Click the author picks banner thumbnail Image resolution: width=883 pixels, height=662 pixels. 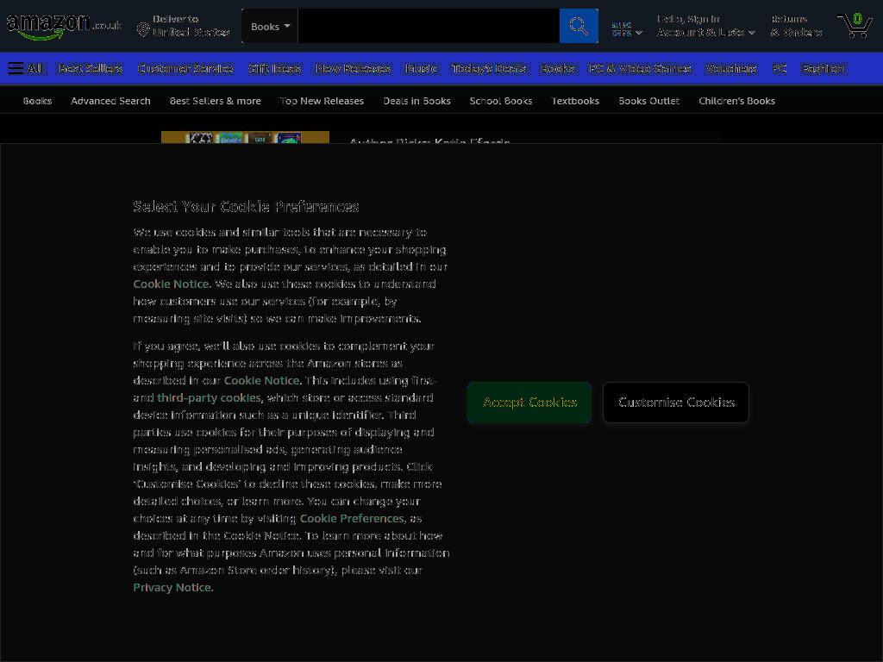pyautogui.click(x=245, y=137)
